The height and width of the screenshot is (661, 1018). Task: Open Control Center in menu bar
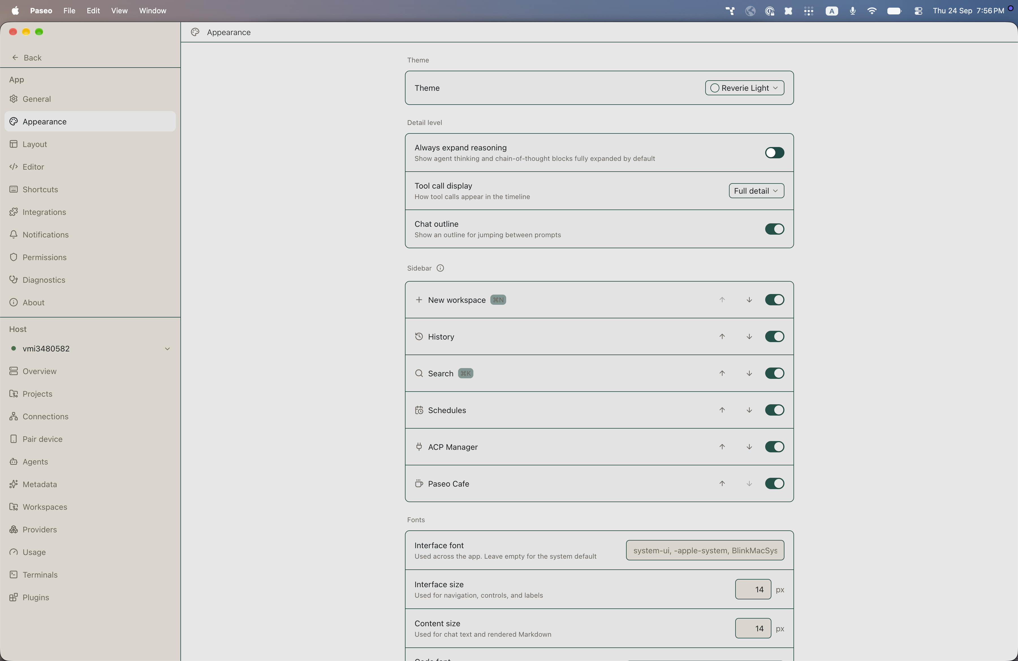(x=918, y=11)
